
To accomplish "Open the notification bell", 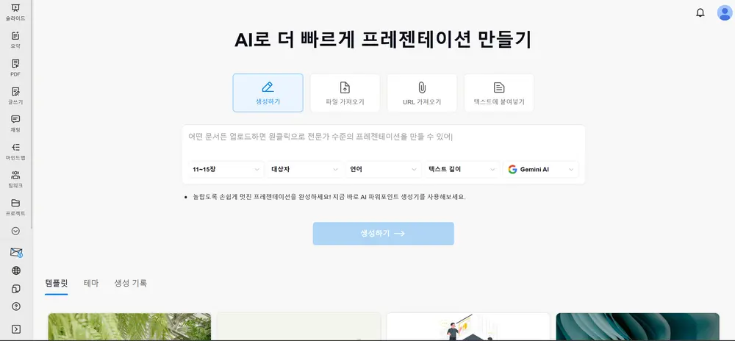I will (x=700, y=13).
